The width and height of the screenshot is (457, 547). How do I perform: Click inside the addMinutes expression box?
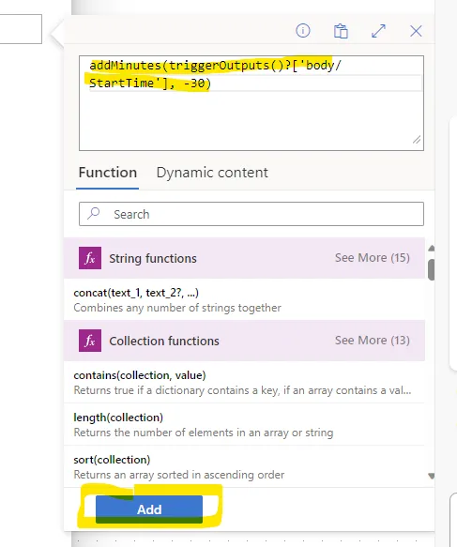[x=251, y=103]
